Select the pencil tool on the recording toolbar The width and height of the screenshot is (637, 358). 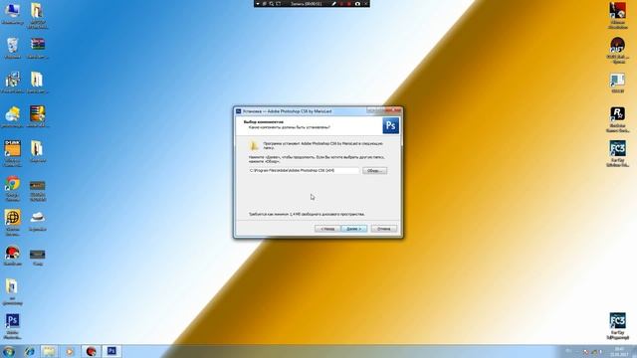point(334,4)
